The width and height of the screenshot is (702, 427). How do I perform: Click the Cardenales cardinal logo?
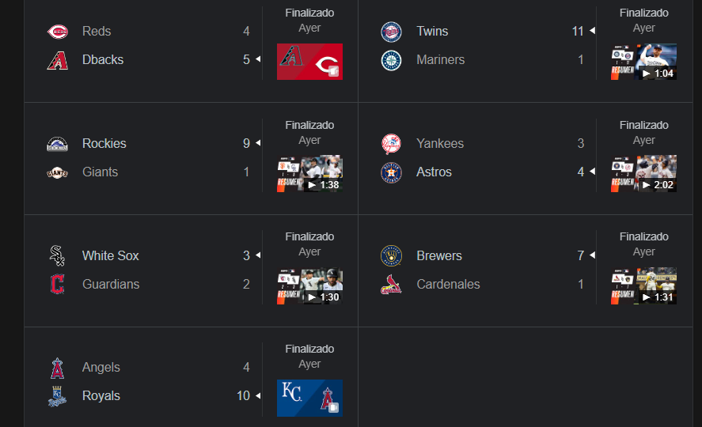click(391, 285)
